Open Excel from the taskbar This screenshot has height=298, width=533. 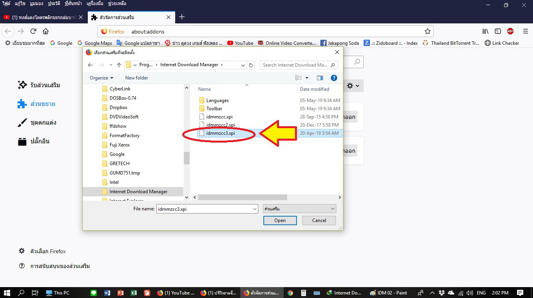click(x=133, y=293)
